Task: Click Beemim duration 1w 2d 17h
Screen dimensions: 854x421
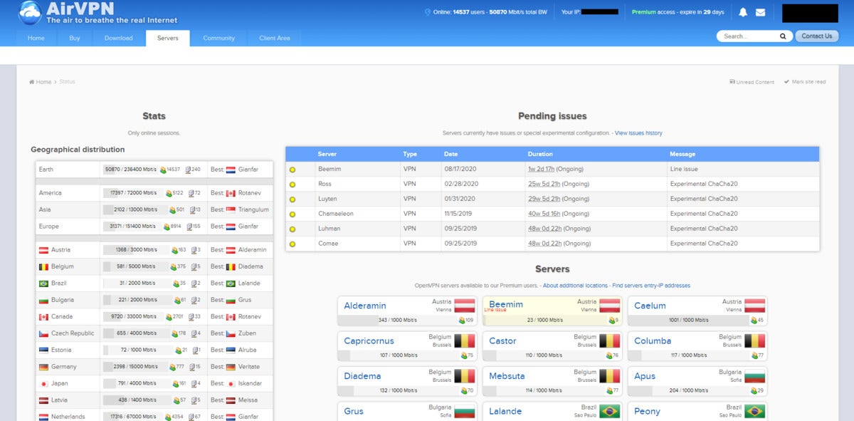Action: pos(541,170)
